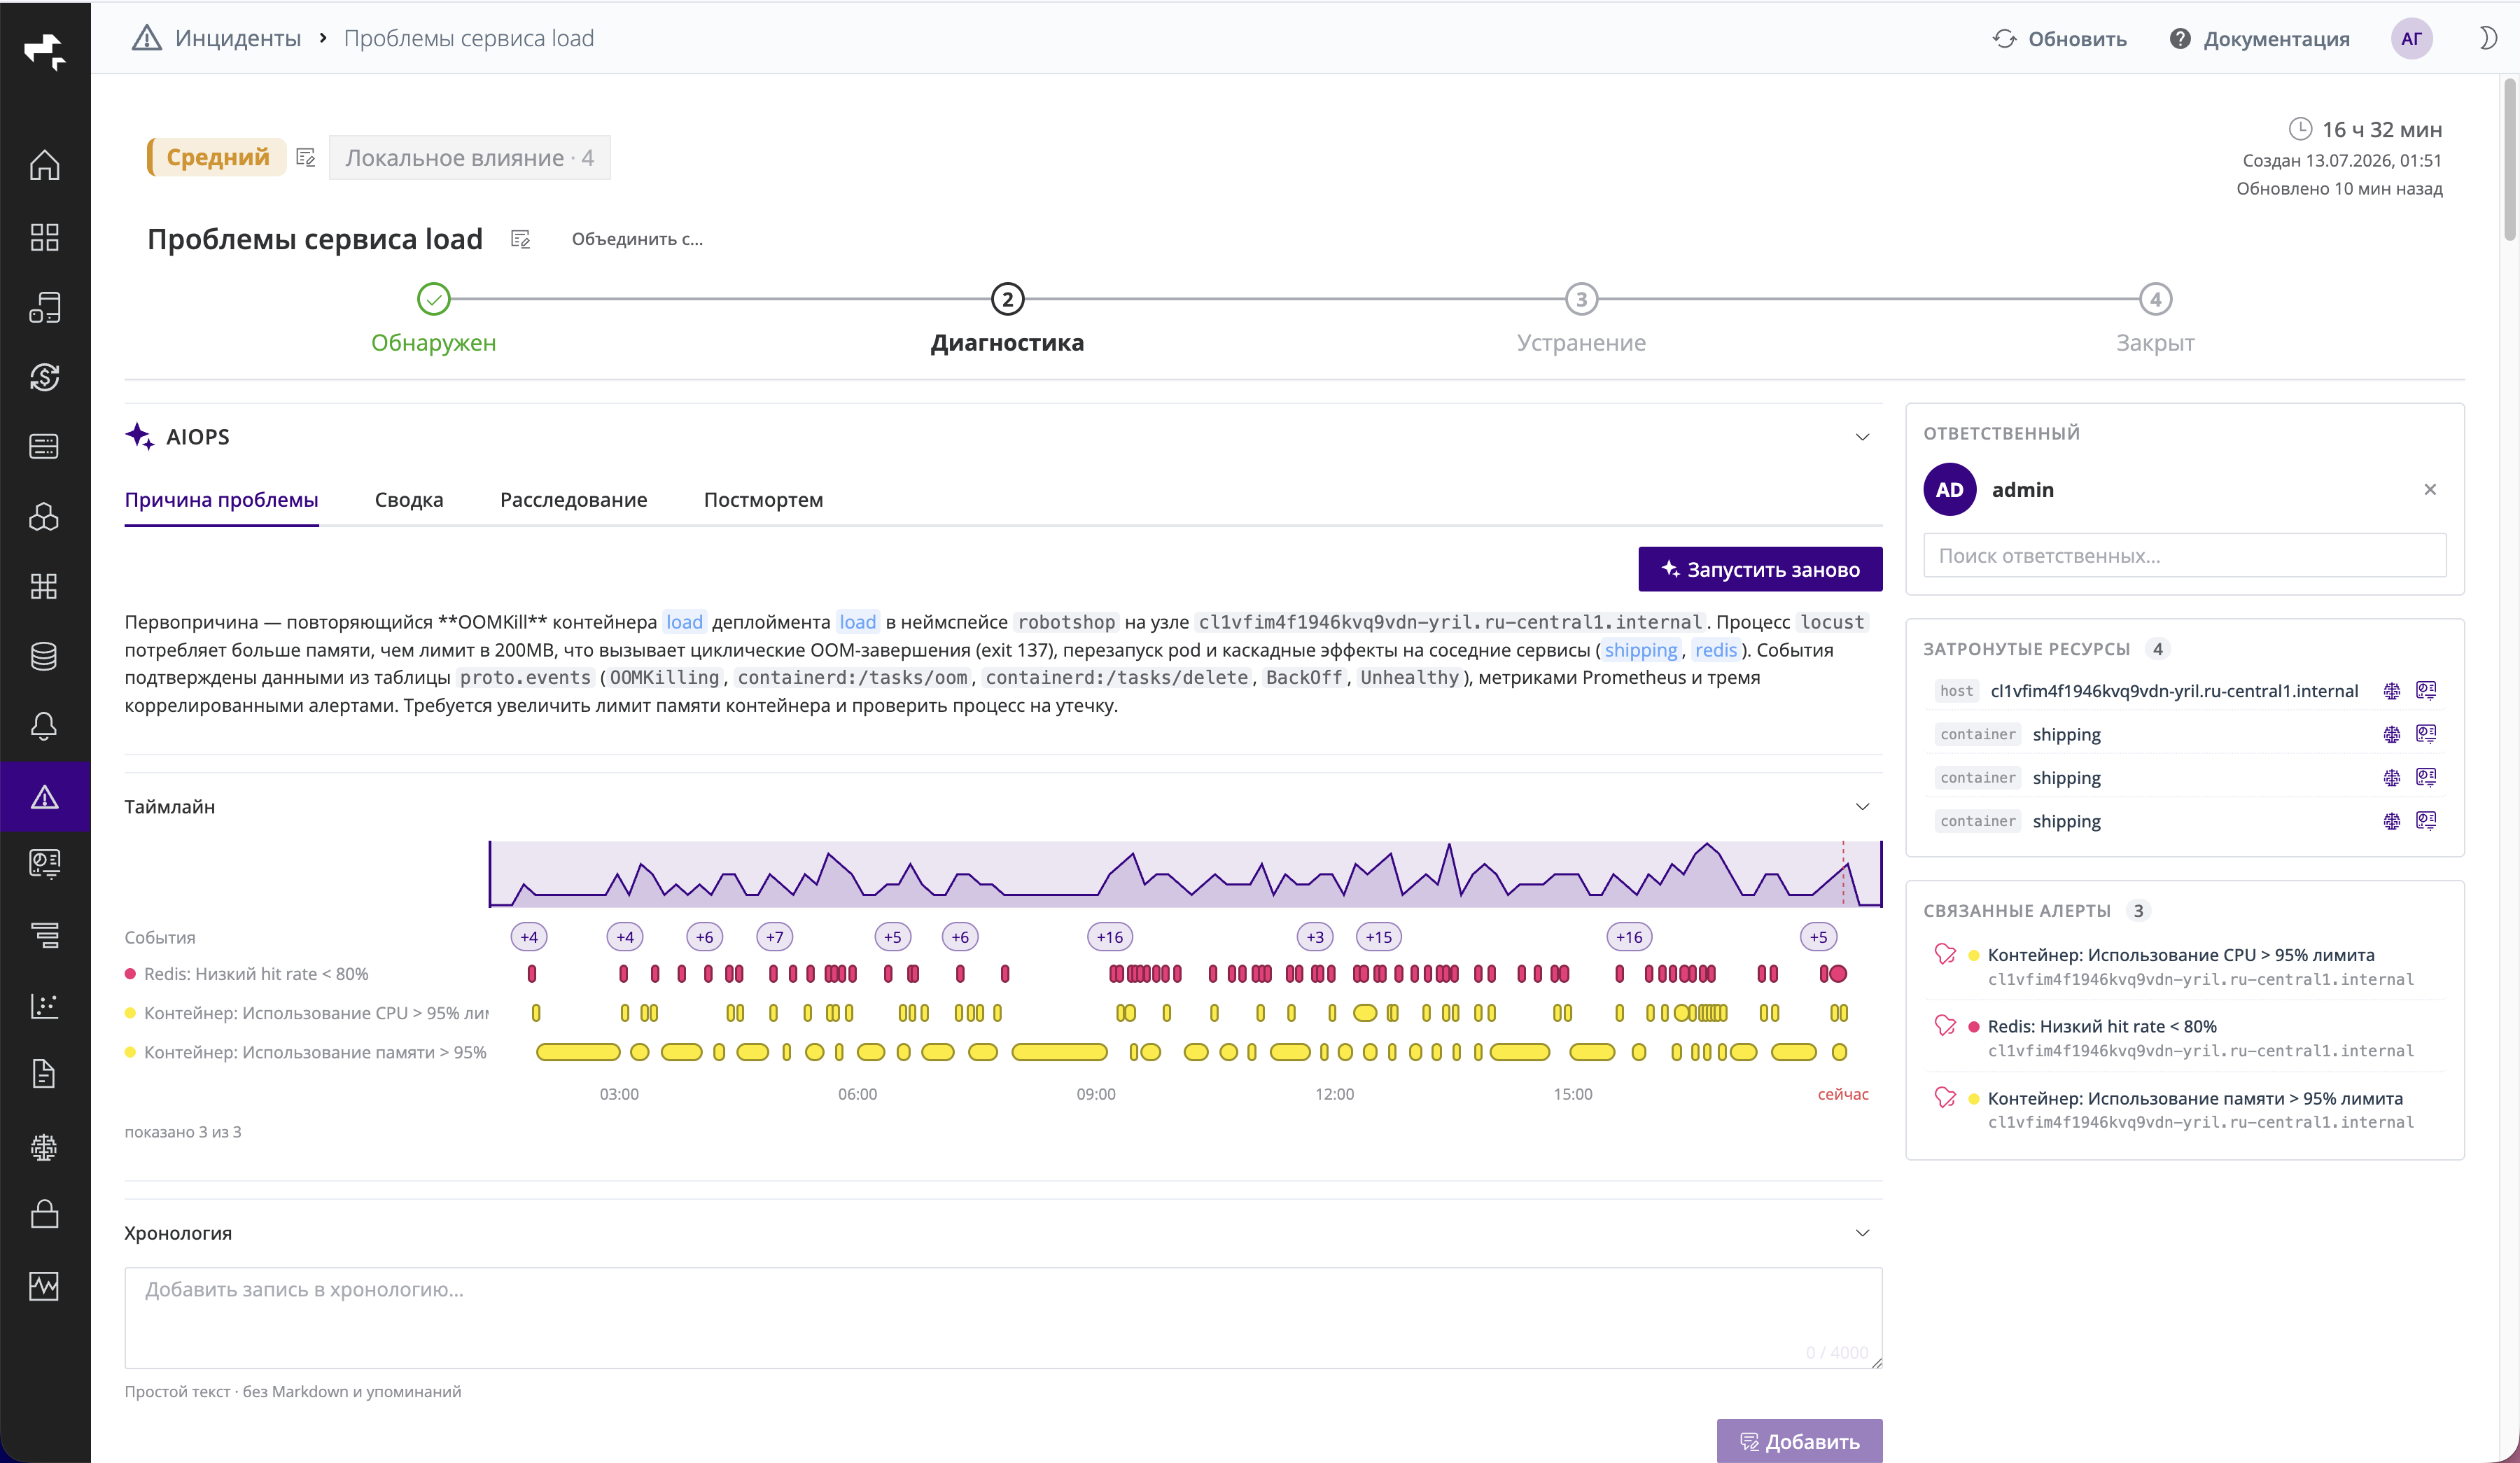This screenshot has height=1463, width=2520.
Task: Switch to the Постмортем tab
Action: [763, 500]
